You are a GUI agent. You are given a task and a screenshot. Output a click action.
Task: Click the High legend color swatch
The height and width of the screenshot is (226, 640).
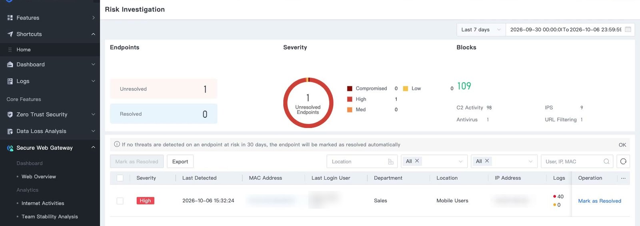click(x=350, y=99)
